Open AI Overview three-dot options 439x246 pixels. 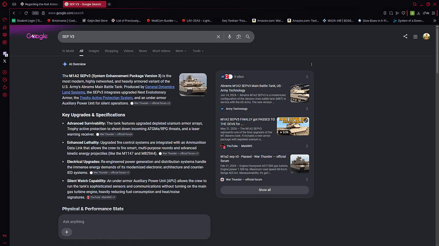(312, 64)
